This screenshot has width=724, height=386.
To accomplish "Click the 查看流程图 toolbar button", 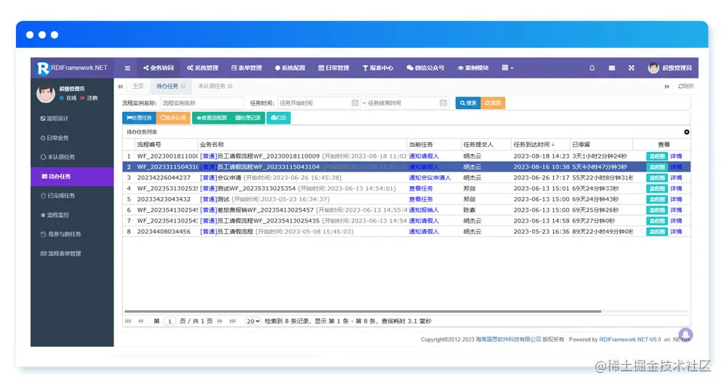I will tap(212, 118).
